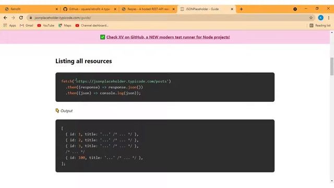Switch to the Reqres hosted REST-API tab

click(148, 9)
